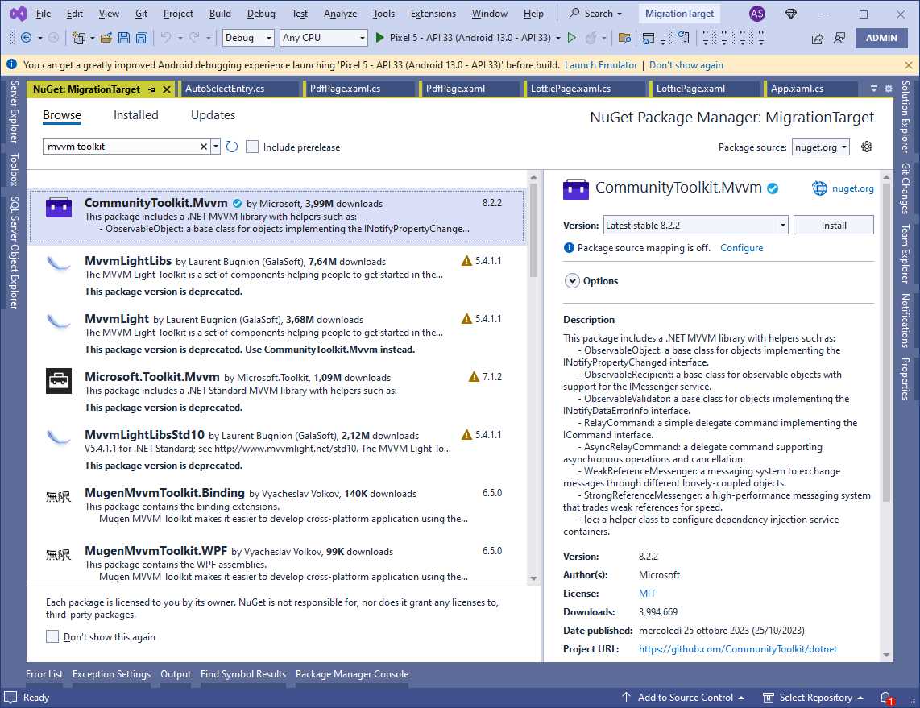The width and height of the screenshot is (920, 708).
Task: Enable Include prerelease packages
Action: tap(253, 147)
